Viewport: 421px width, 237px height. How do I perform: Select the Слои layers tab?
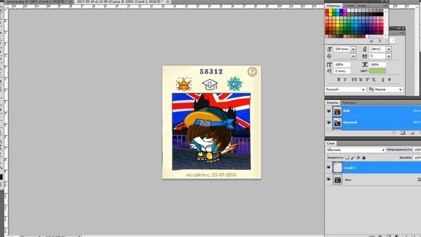331,144
